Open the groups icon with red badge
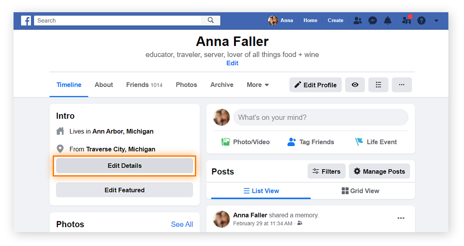 point(407,20)
